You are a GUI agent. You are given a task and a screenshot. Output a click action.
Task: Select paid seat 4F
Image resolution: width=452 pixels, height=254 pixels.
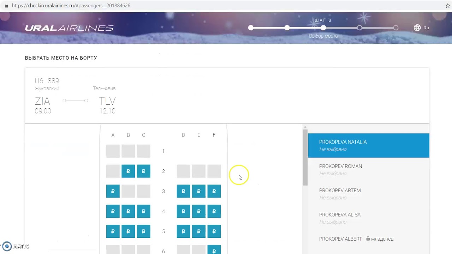[214, 211]
